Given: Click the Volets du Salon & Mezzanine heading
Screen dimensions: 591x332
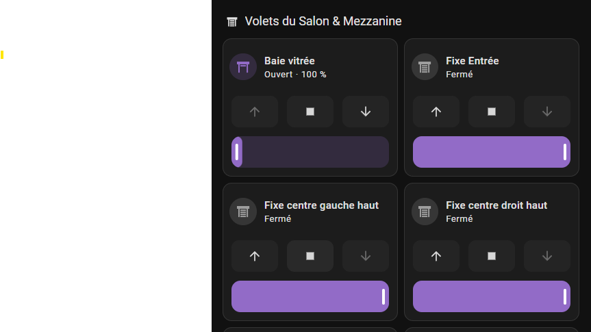Looking at the screenshot, I should (323, 21).
